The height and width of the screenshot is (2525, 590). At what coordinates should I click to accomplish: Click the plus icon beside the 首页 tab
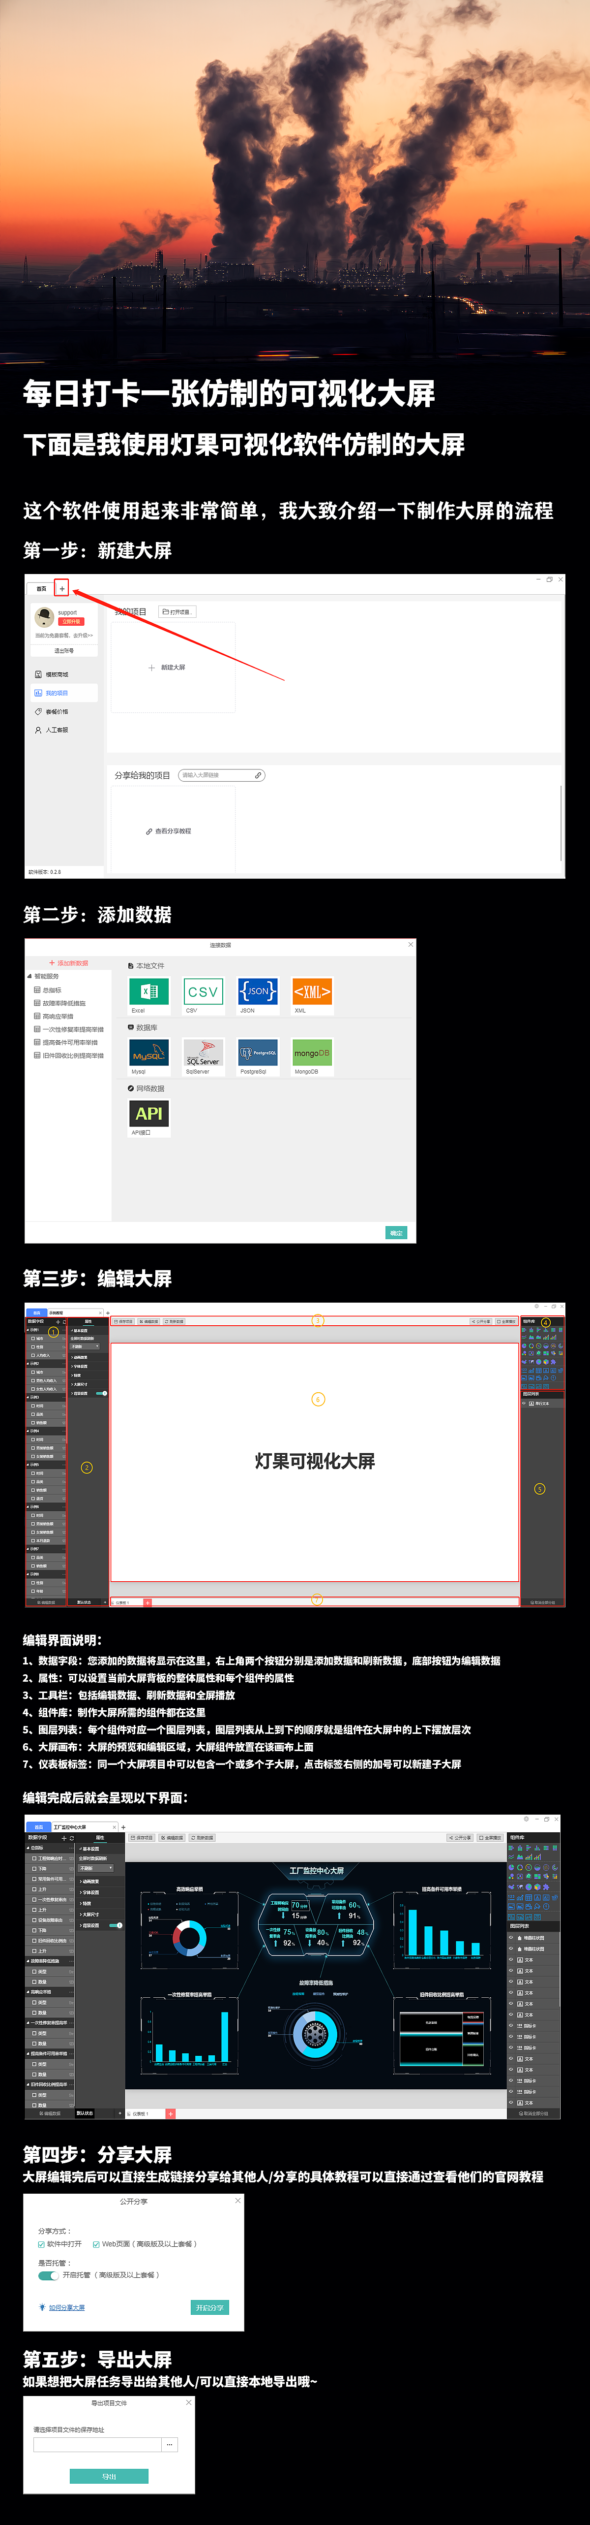pyautogui.click(x=61, y=588)
